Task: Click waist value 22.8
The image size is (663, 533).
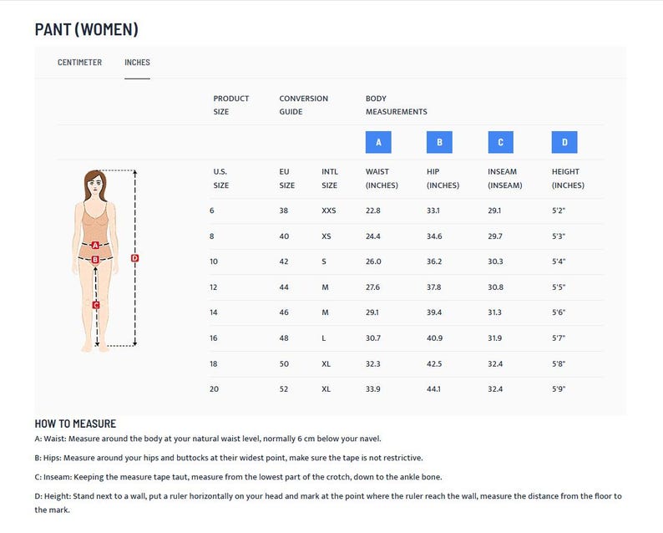Action: click(373, 211)
